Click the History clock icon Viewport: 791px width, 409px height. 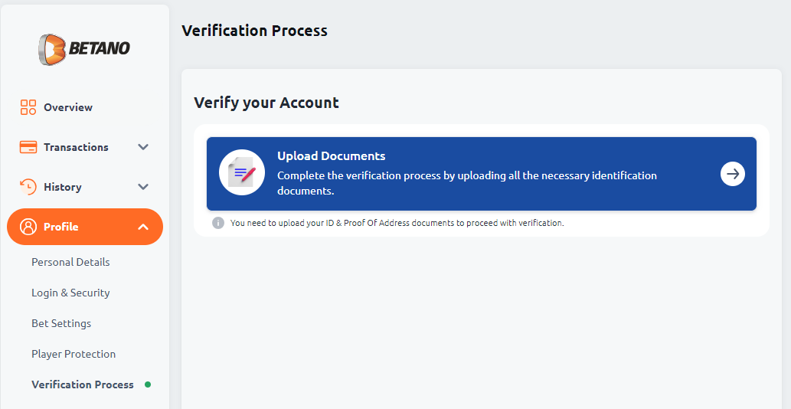pyautogui.click(x=28, y=187)
